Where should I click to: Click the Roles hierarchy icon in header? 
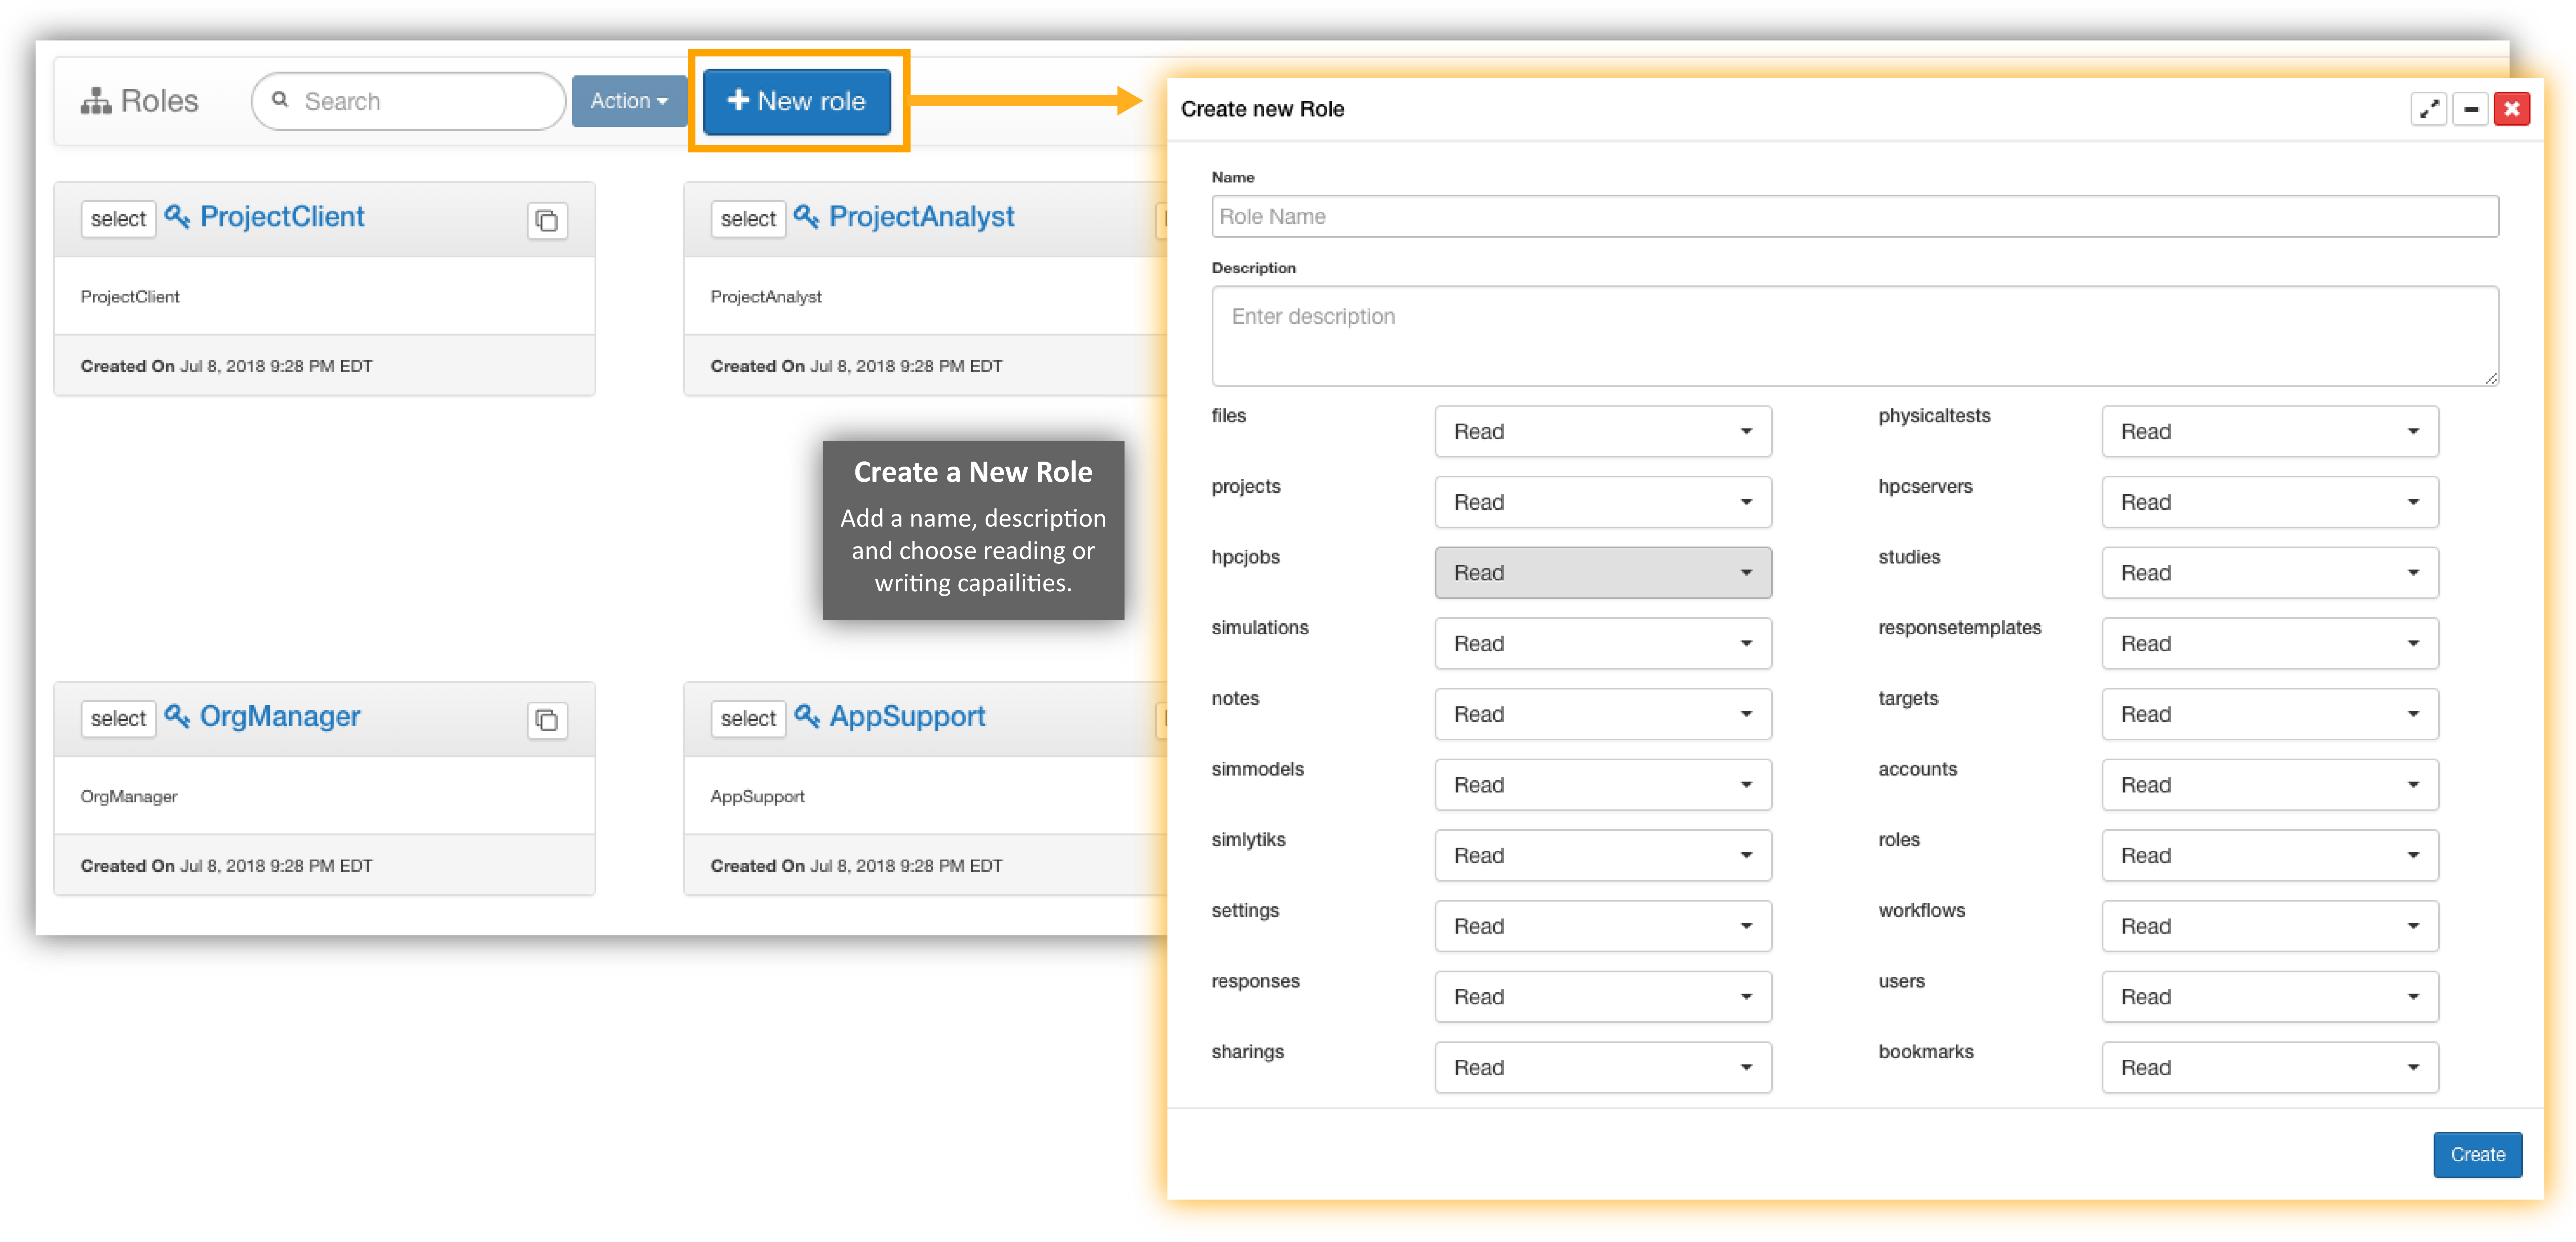click(96, 101)
